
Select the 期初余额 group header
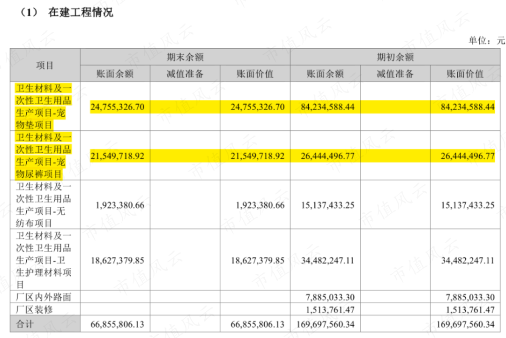(395, 57)
